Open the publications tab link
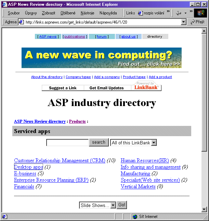 point(75,37)
